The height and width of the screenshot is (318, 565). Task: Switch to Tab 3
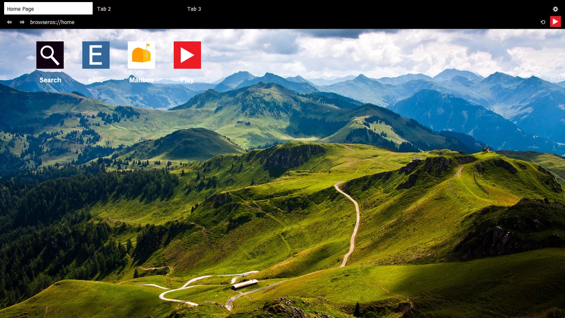click(x=229, y=9)
